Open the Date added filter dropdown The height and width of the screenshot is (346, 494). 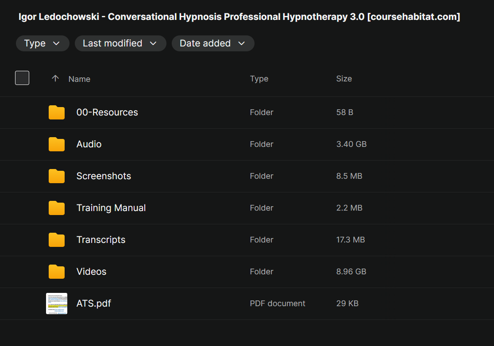tap(213, 43)
